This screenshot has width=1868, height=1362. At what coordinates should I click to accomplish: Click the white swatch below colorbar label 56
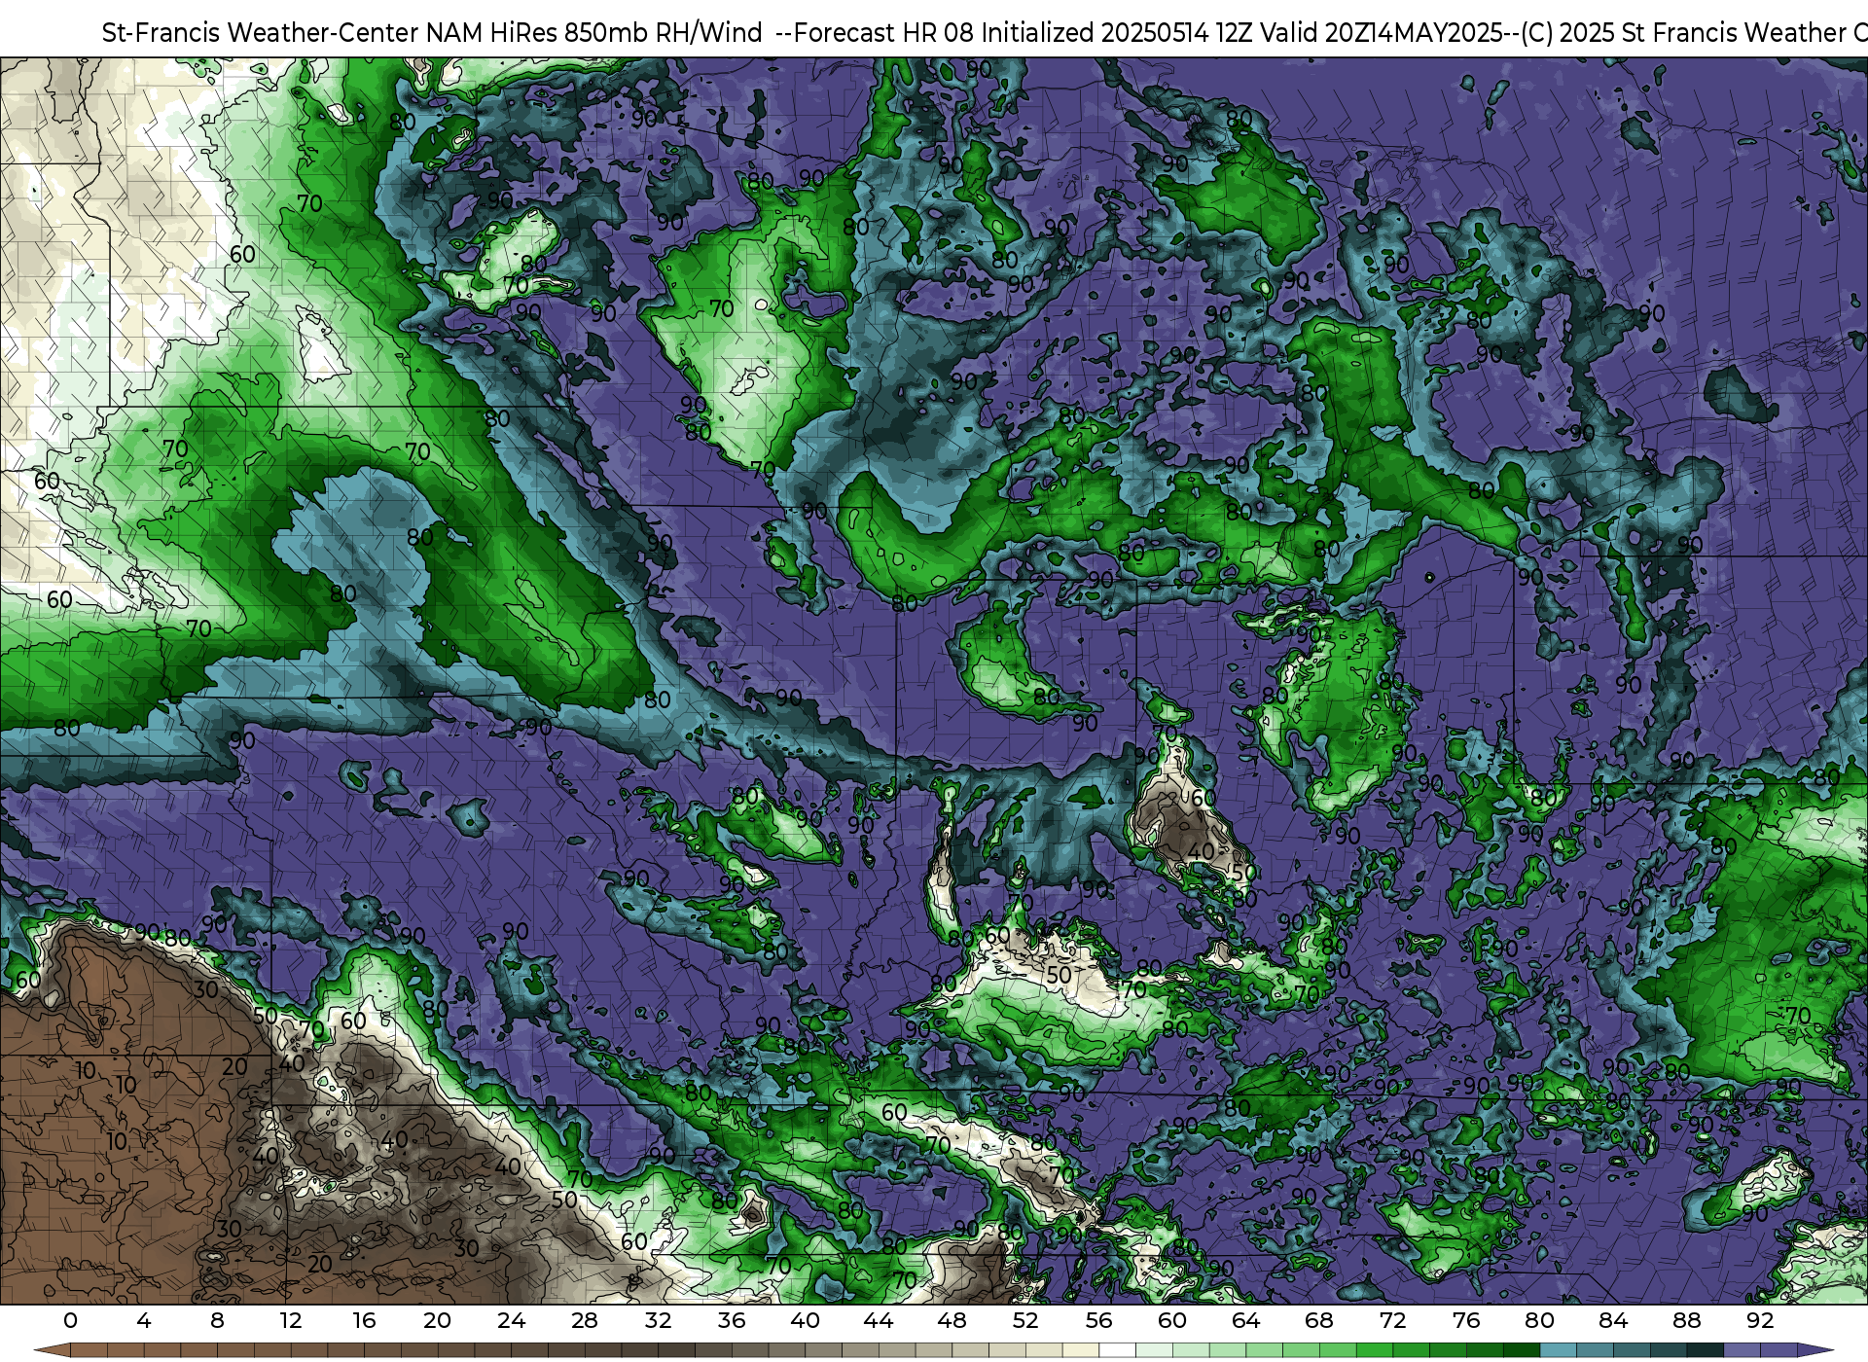coord(1117,1350)
